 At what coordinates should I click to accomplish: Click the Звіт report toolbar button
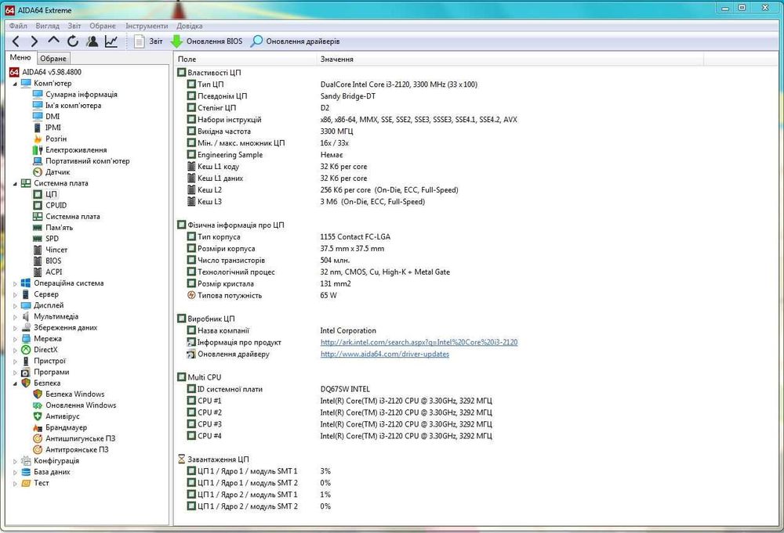click(x=148, y=41)
